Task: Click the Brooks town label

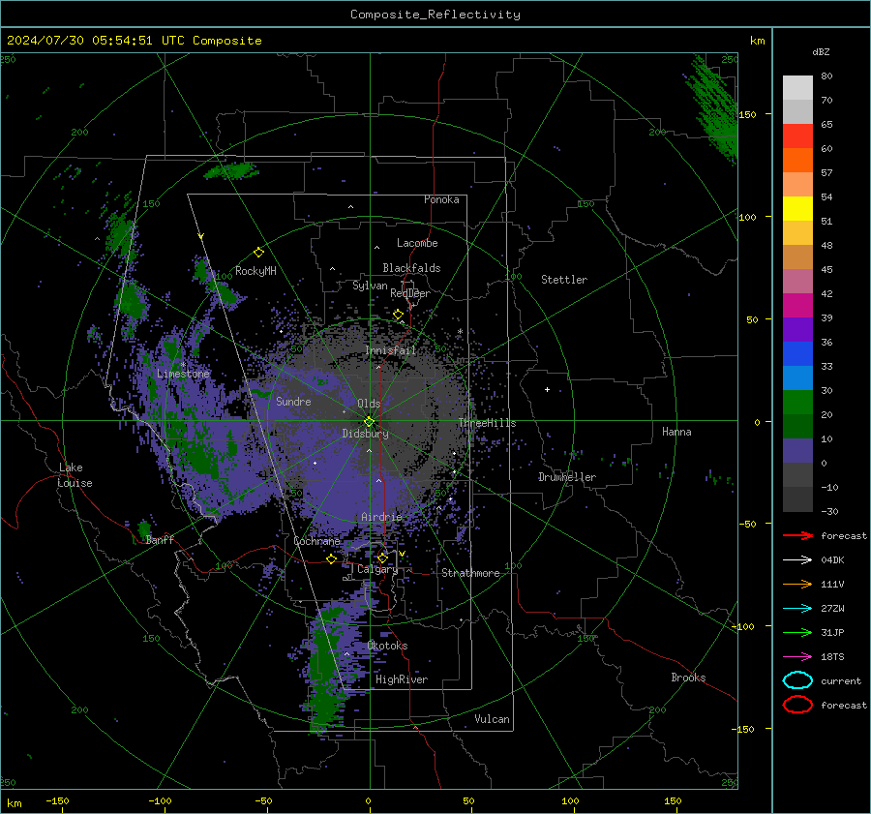Action: click(x=688, y=678)
